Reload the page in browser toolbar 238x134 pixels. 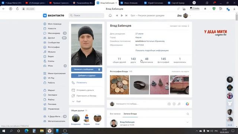coord(17,9)
